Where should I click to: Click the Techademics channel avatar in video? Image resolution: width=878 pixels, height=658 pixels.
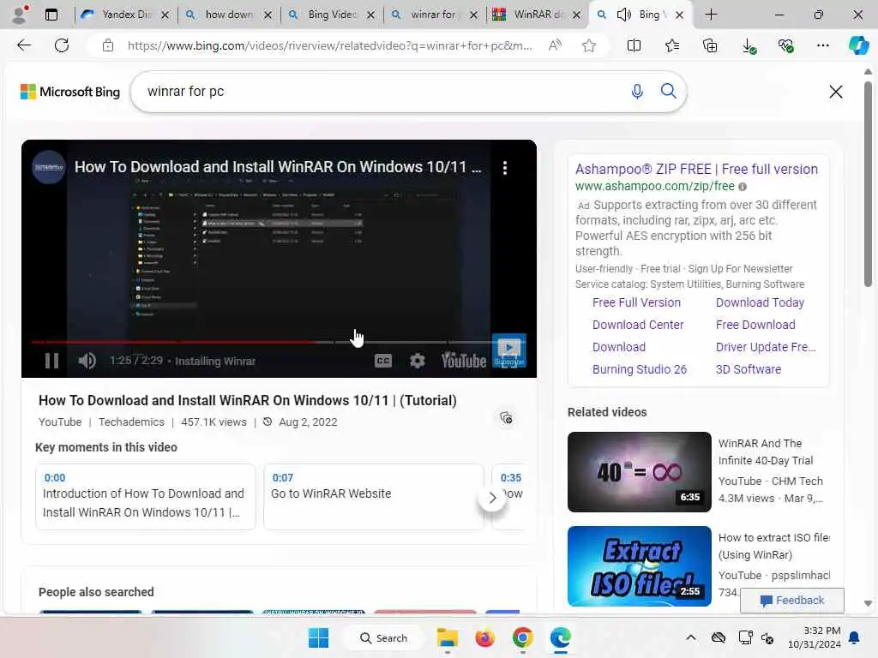coord(49,167)
